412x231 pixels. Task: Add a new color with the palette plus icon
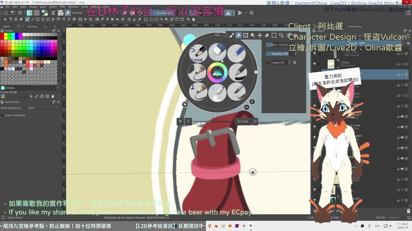pyautogui.click(x=31, y=96)
